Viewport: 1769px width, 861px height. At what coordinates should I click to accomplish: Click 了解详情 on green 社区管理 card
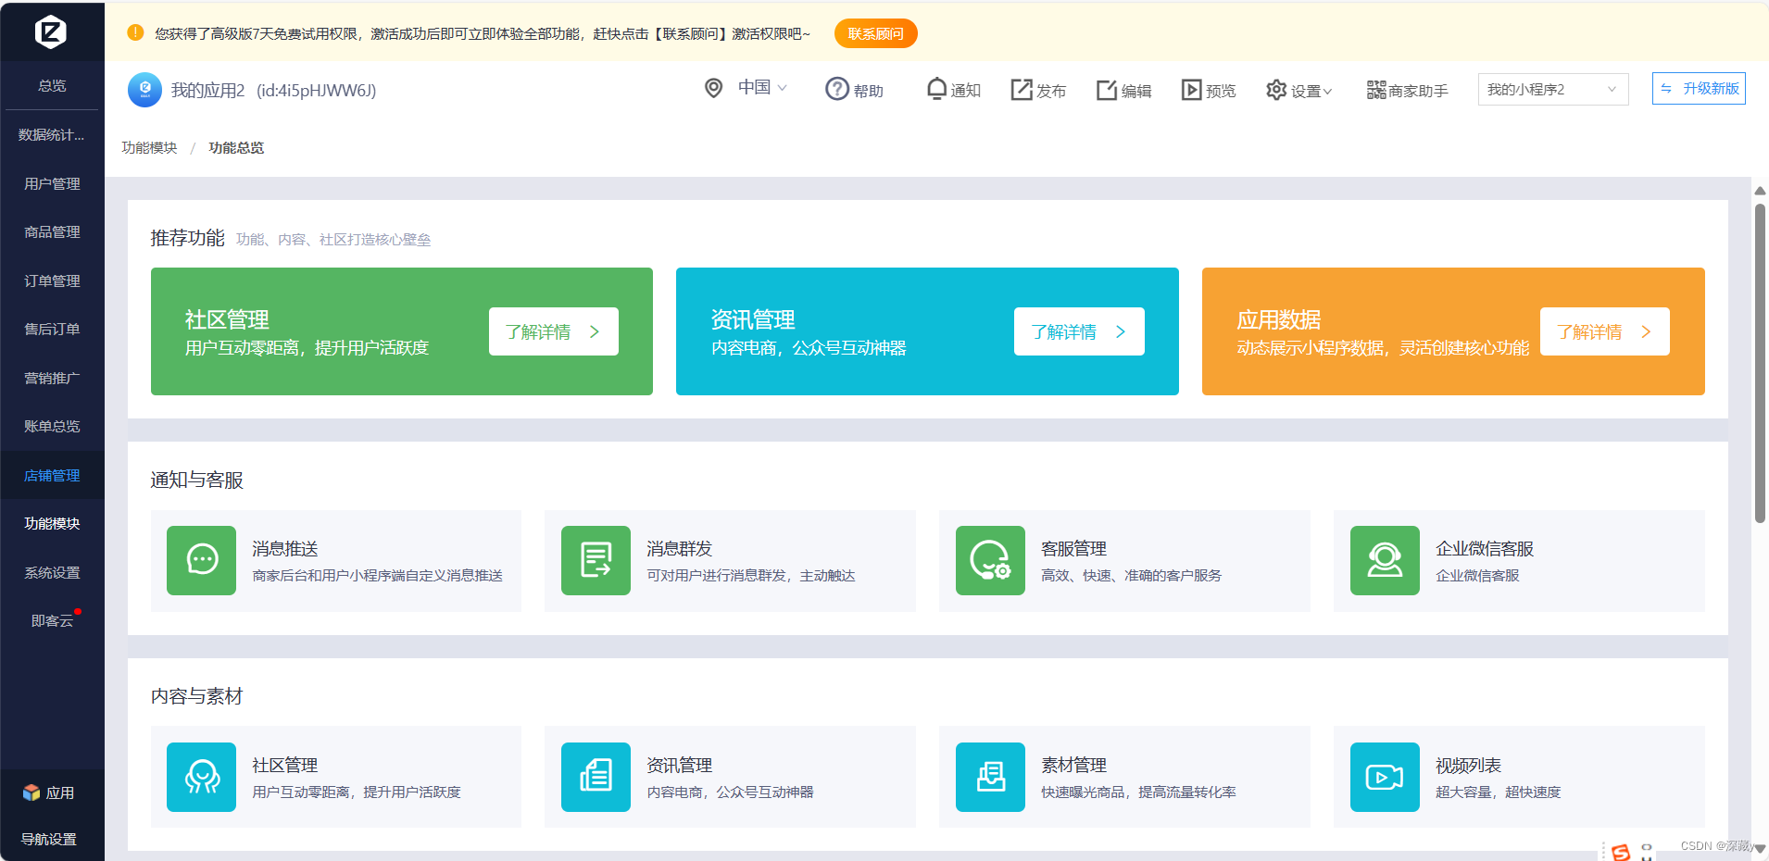(x=554, y=331)
